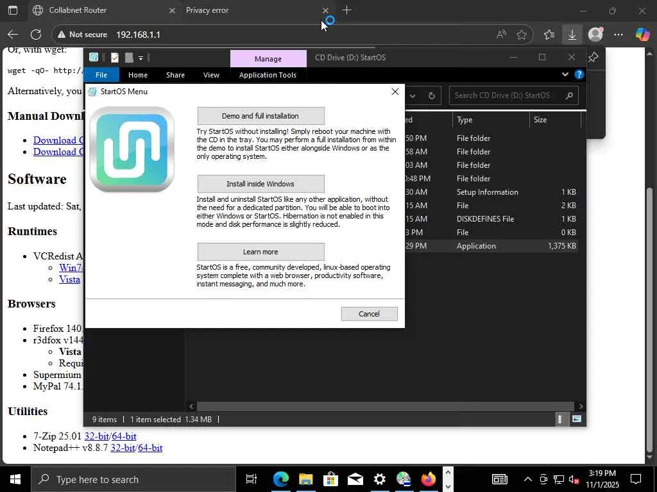Switch Explorer to large icons view

tap(577, 419)
